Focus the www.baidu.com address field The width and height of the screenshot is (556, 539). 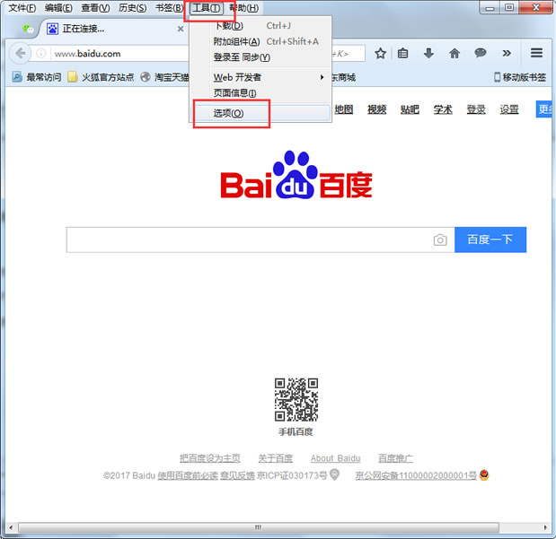pyautogui.click(x=120, y=54)
